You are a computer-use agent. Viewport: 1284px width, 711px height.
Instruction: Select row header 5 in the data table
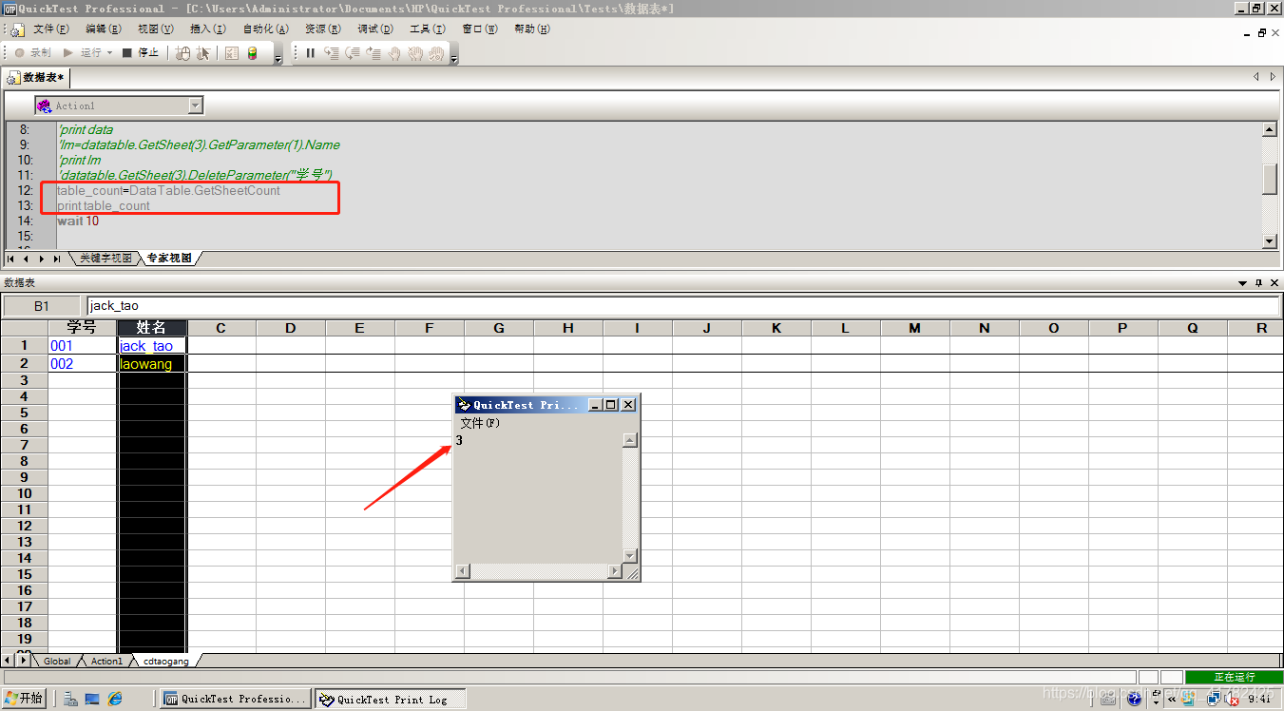[25, 413]
